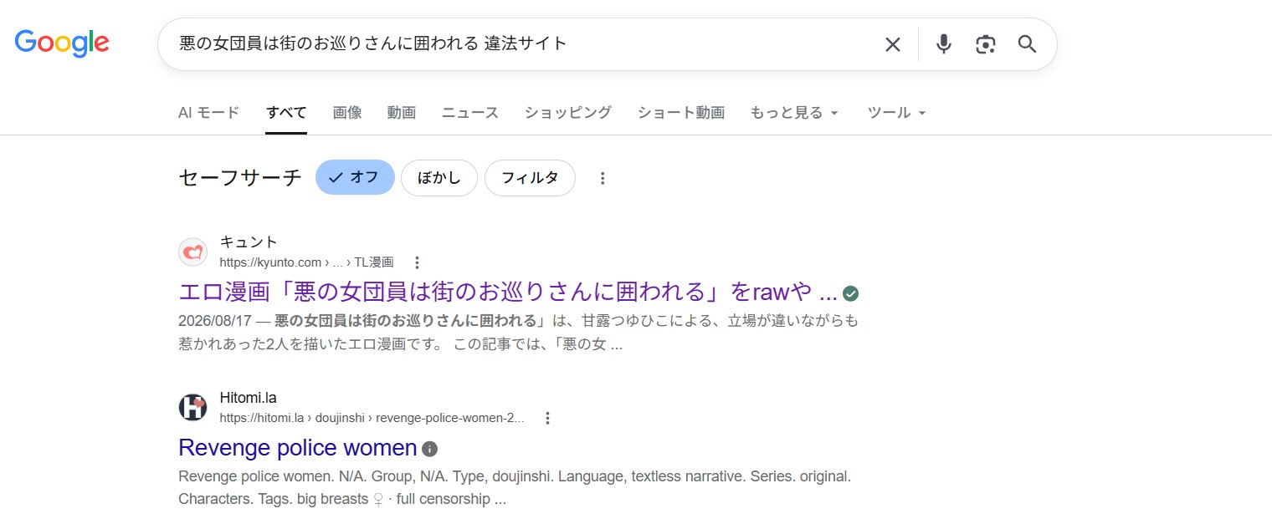This screenshot has height=524, width=1272.
Task: Open three-dot menu for kyunto.com result
Action: 418,262
